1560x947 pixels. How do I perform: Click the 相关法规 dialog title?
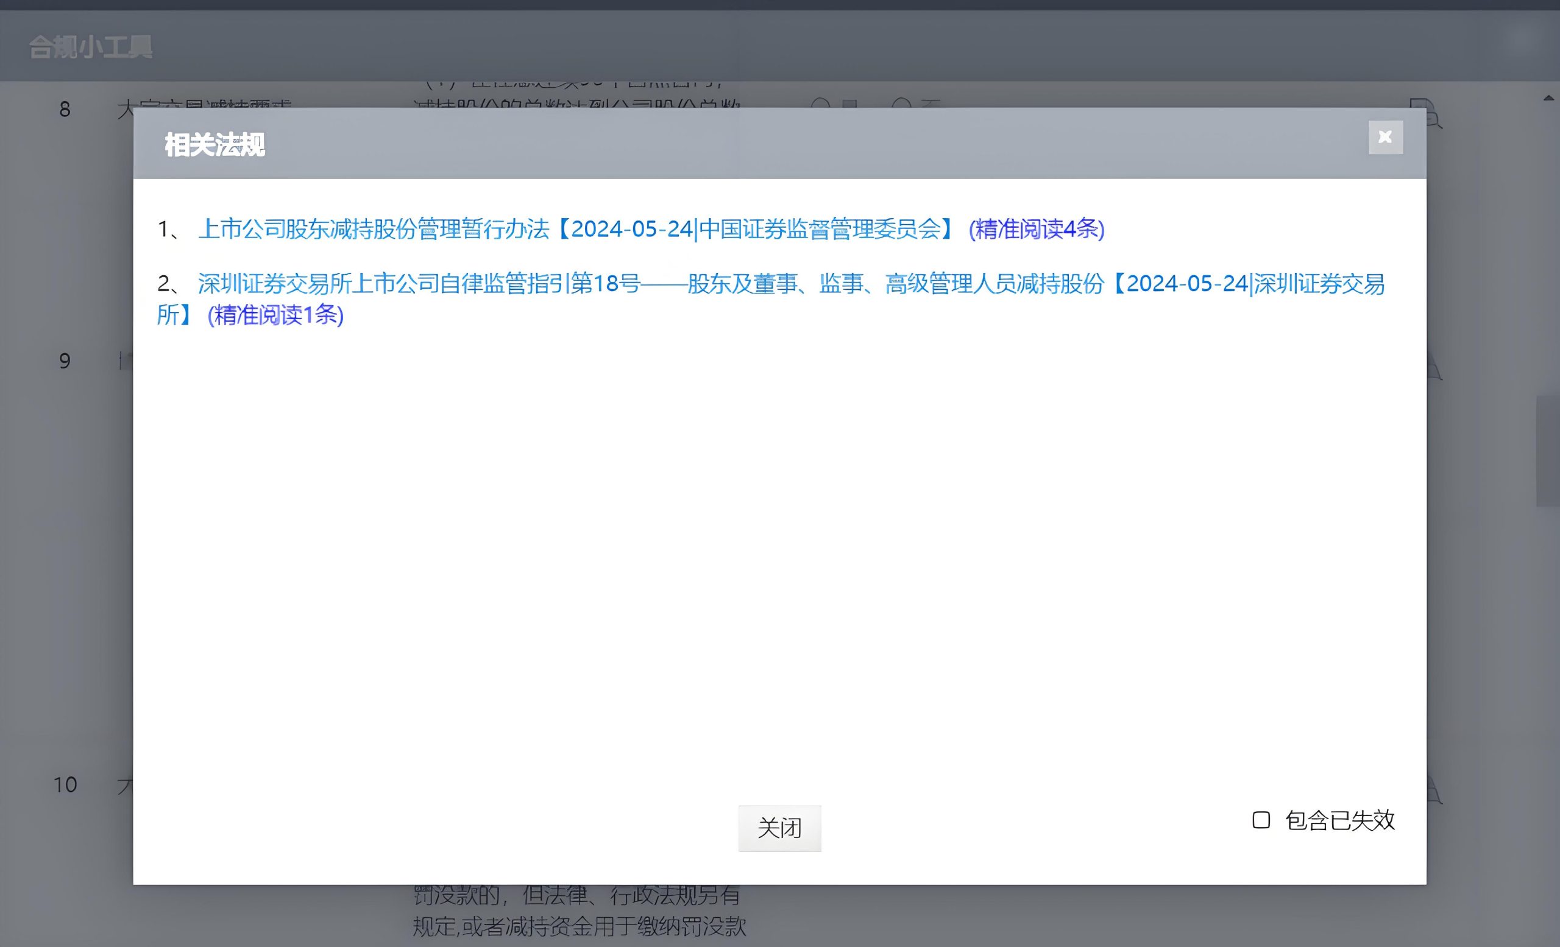pyautogui.click(x=214, y=145)
